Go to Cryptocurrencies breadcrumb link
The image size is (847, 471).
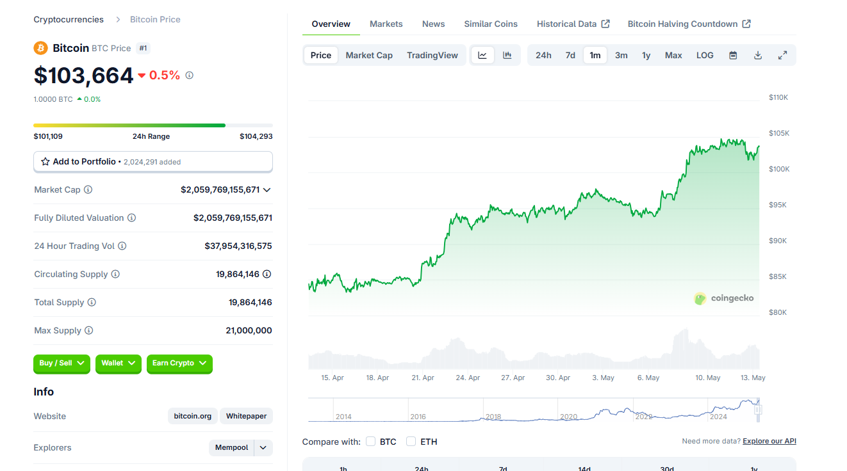click(x=69, y=20)
